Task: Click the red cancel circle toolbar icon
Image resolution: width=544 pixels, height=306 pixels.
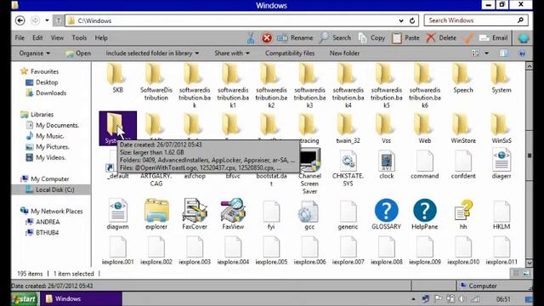Action: (267, 37)
